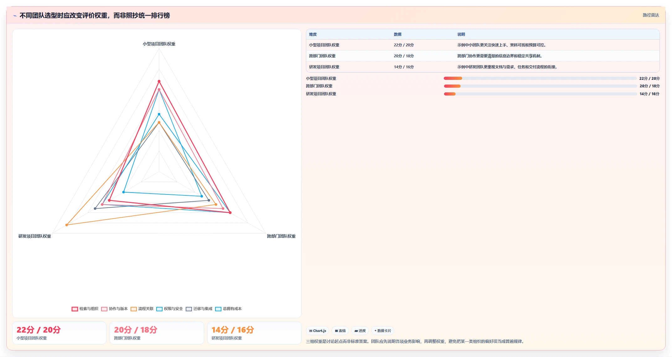The image size is (672, 357).
Task: Click the 说明 column header
Action: 461,34
